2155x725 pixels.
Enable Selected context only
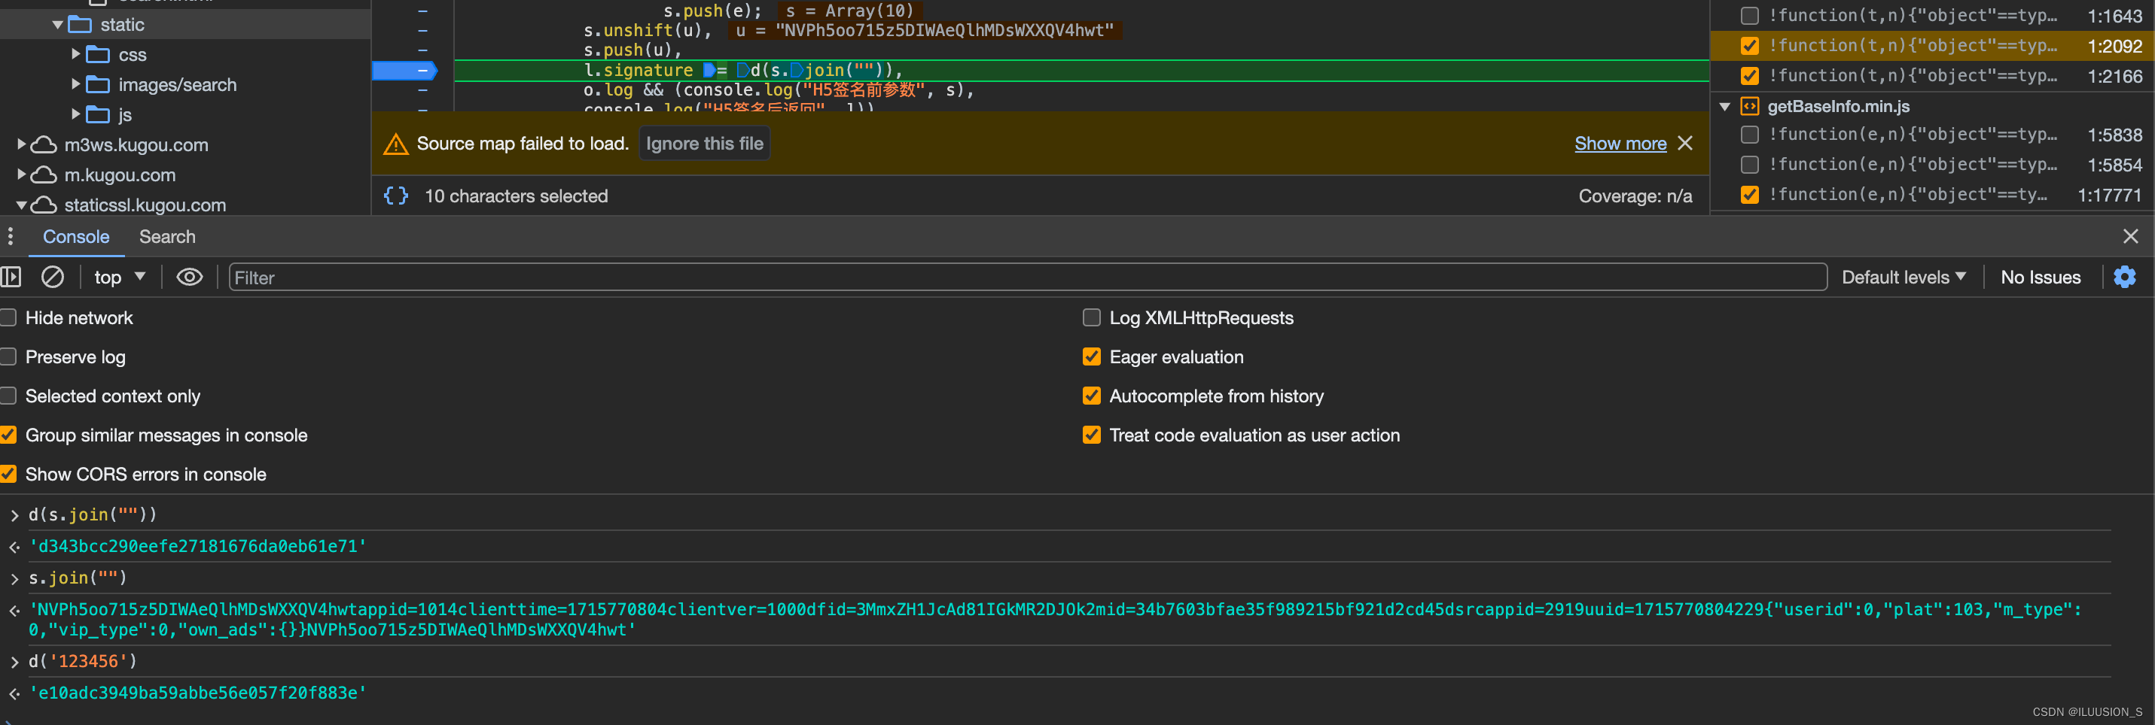coord(8,397)
